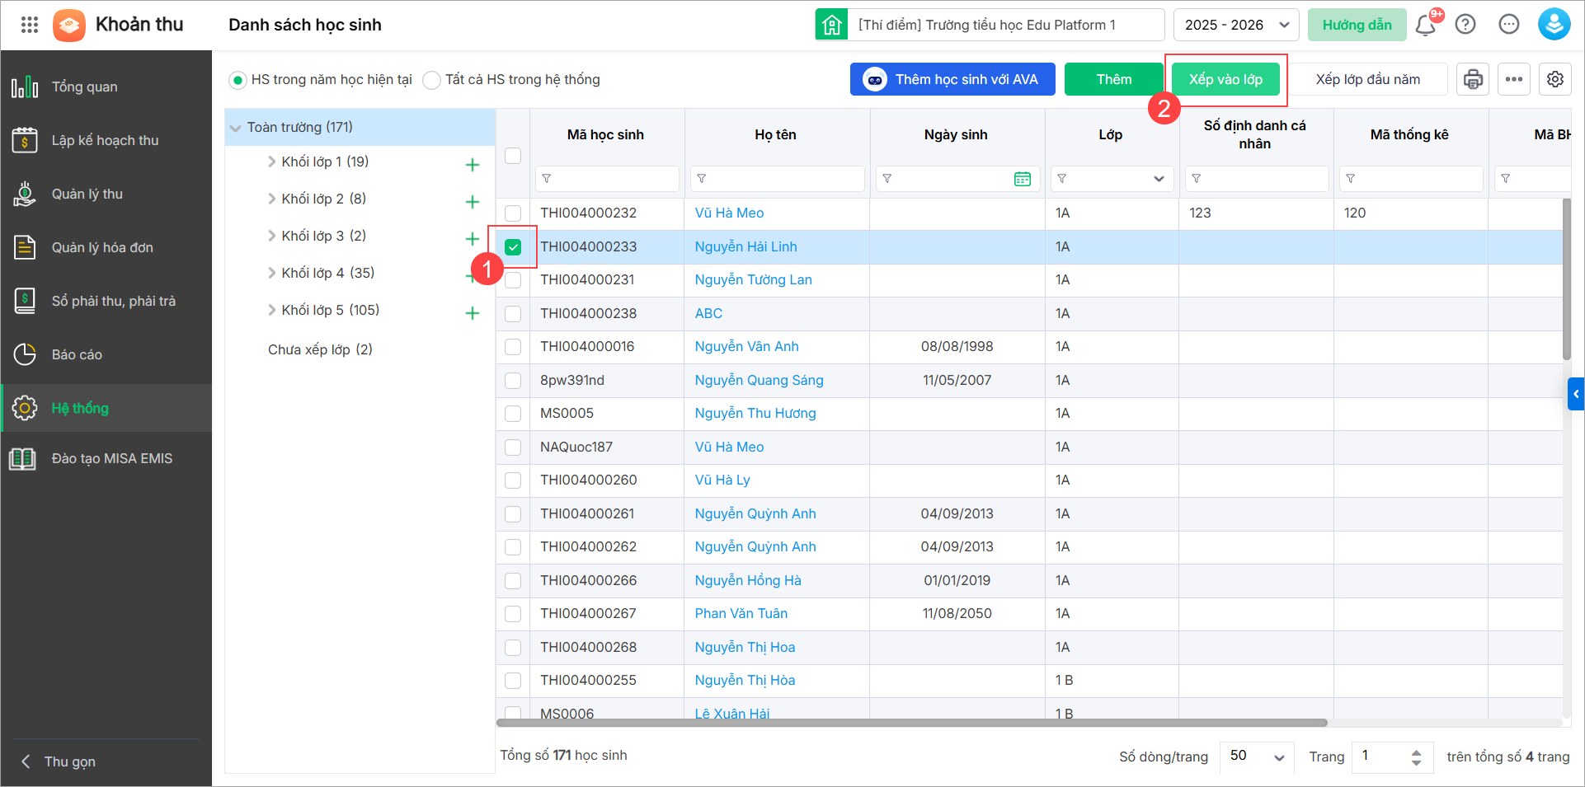Open the user avatar profile icon
This screenshot has height=787, width=1585.
click(1554, 25)
